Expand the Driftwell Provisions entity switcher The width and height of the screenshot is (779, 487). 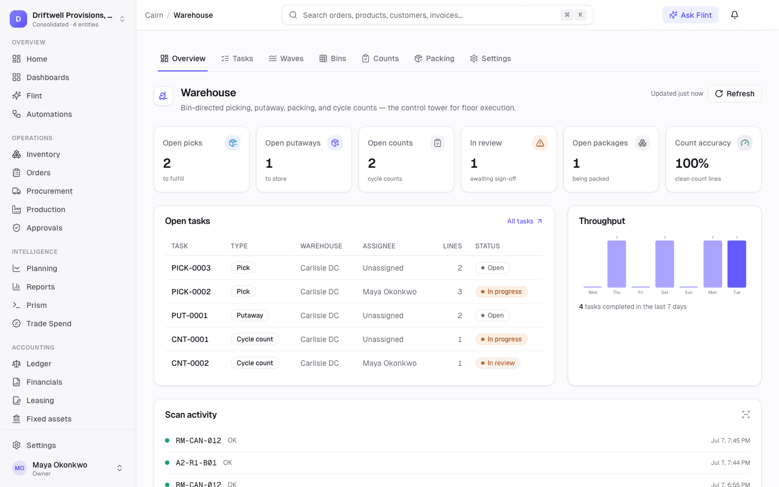click(68, 19)
